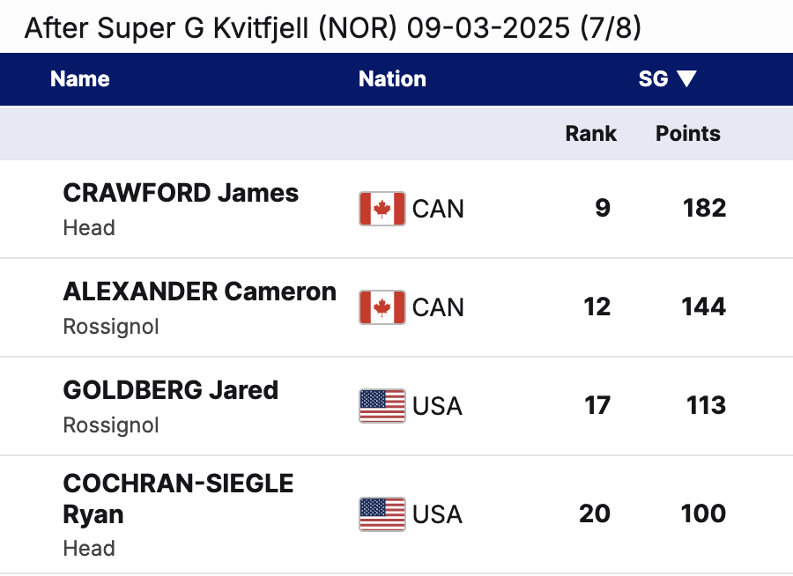Select the SG column header

coord(653,79)
